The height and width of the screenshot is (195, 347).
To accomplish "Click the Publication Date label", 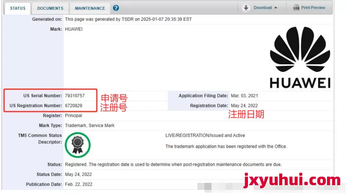I will point(44,184).
